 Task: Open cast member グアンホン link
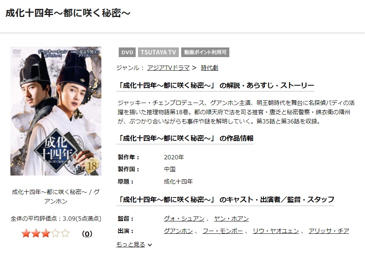178,231
